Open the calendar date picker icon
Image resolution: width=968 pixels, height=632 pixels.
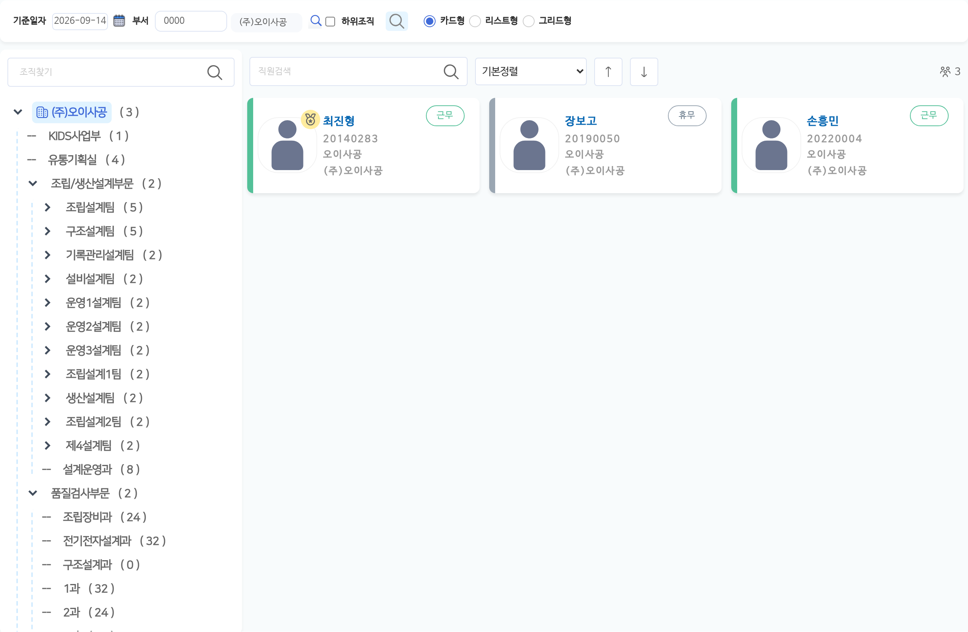tap(119, 21)
